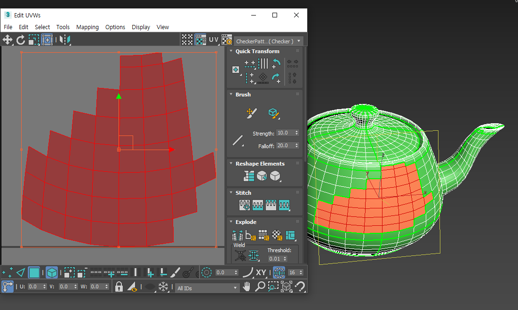Click Stitch to Target icon
The height and width of the screenshot is (310, 518).
click(x=245, y=205)
